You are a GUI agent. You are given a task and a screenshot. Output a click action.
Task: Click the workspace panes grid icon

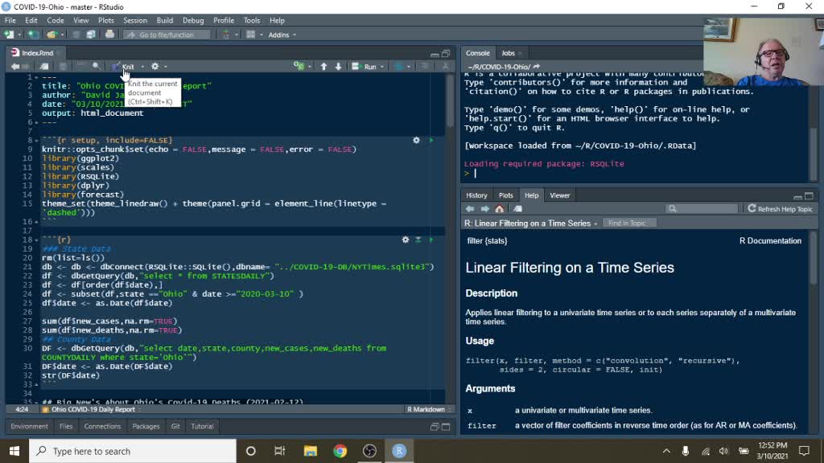(251, 35)
